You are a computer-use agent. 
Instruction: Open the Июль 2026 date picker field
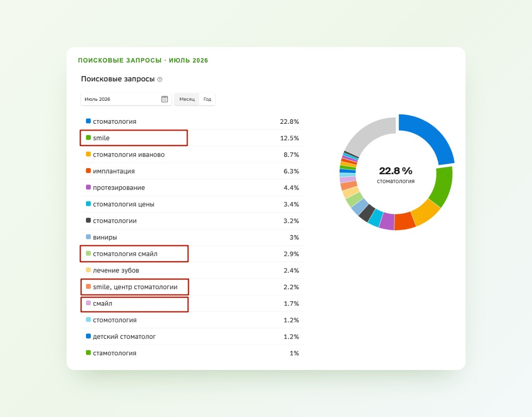pyautogui.click(x=126, y=99)
